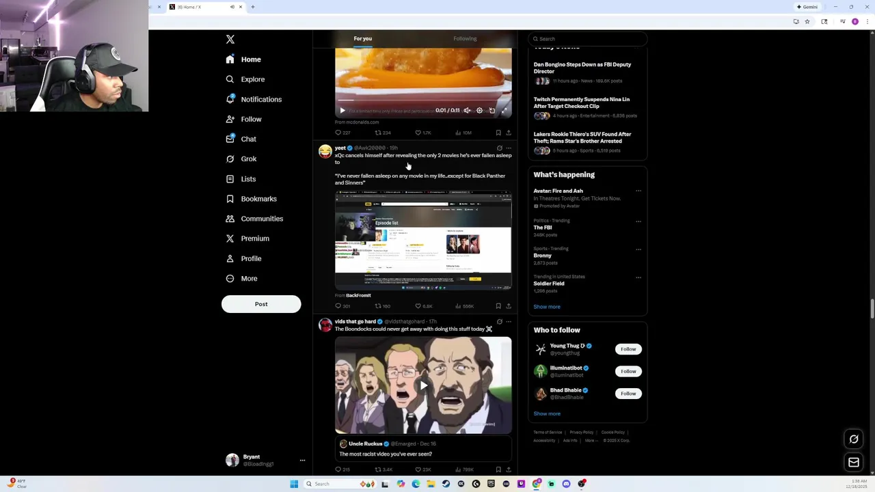Image resolution: width=875 pixels, height=492 pixels.
Task: Toggle picture-in-picture on McDonald's video
Action: [492, 110]
